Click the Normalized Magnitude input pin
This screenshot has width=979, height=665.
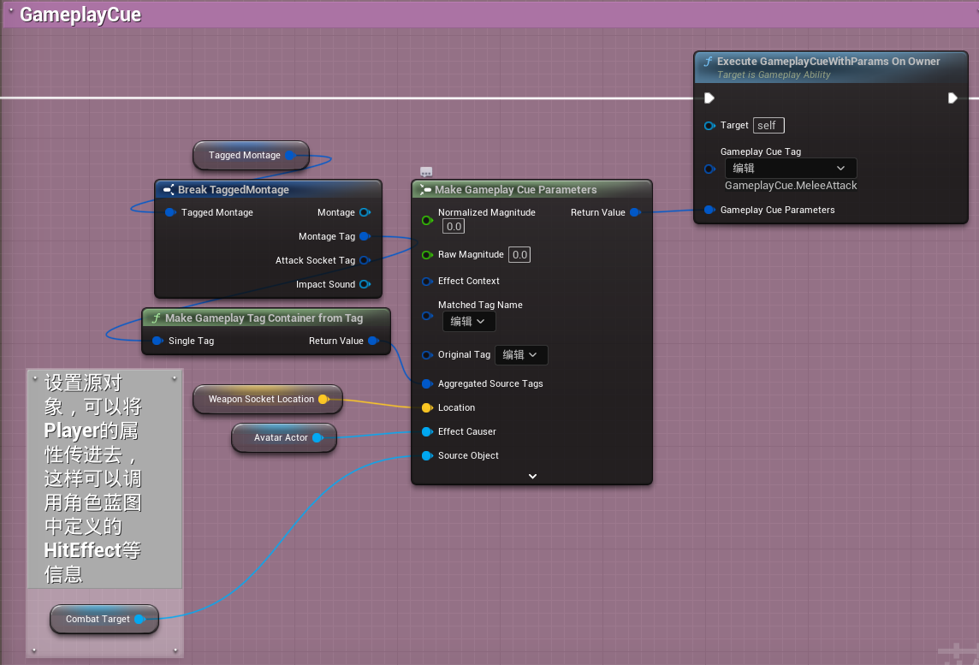(427, 220)
